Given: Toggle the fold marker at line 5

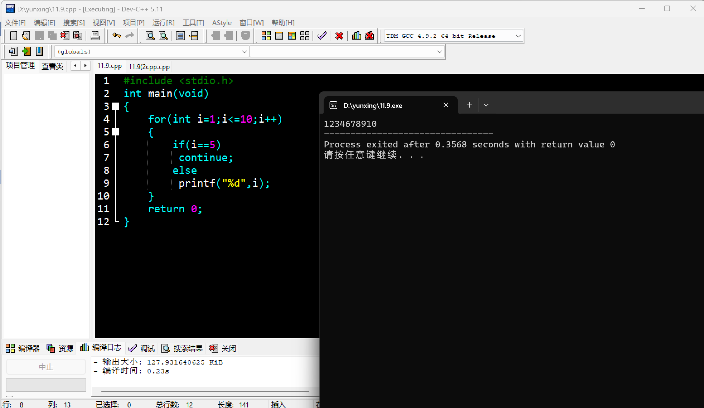Looking at the screenshot, I should [x=115, y=132].
